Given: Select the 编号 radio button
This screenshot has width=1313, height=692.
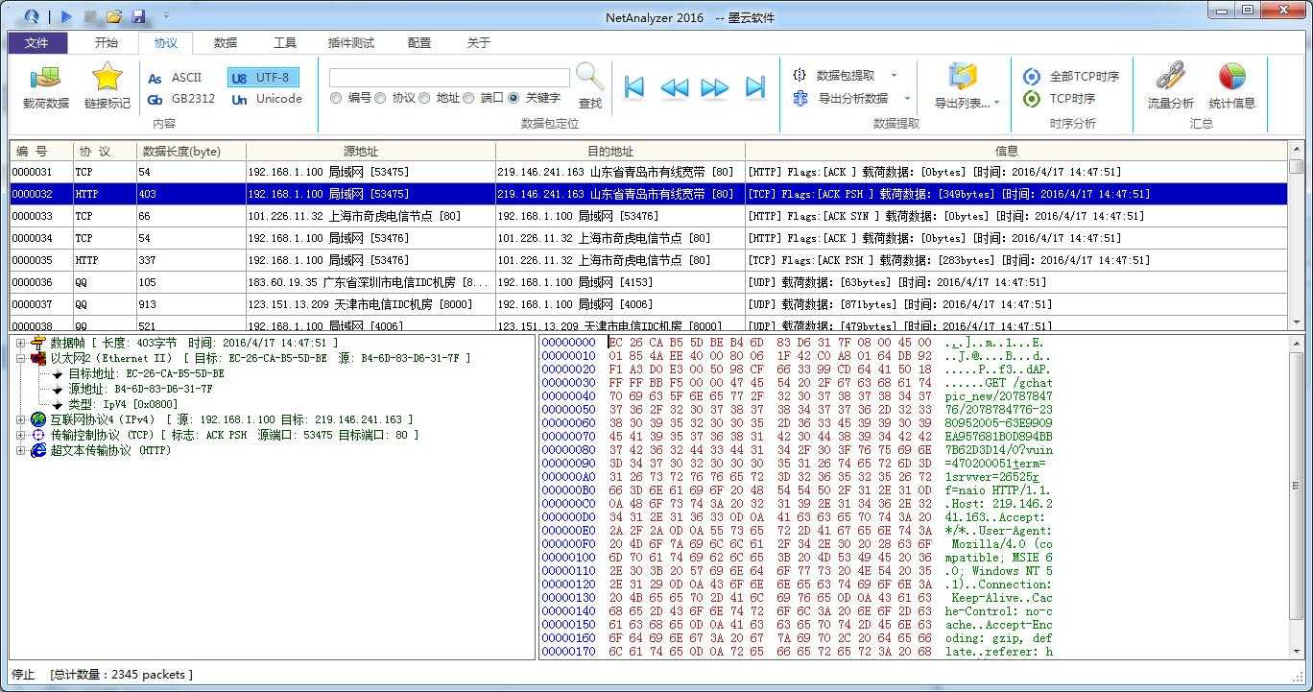Looking at the screenshot, I should click(x=336, y=98).
